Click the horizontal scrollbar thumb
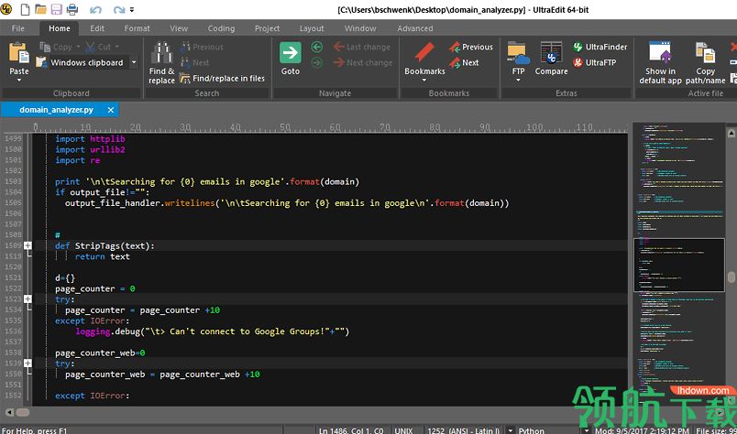 (x=23, y=412)
